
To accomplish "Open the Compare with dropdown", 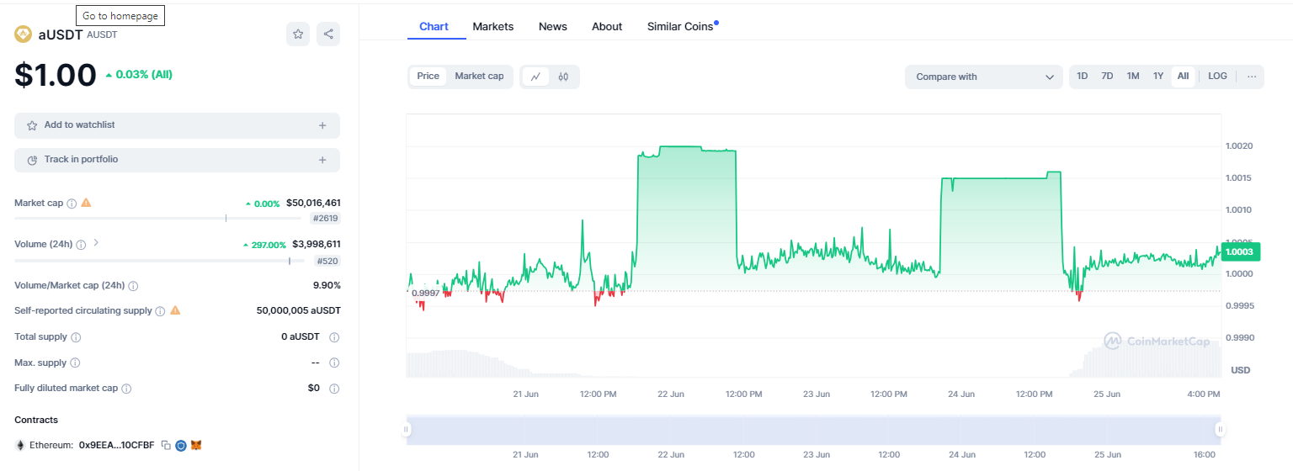I will click(984, 77).
